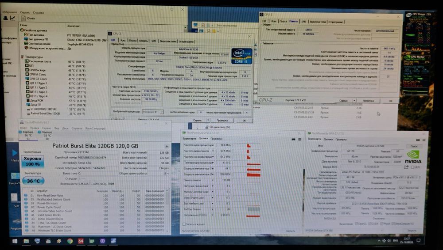443x250 pixels.
Task: Click the '36 °C' temperature badge
Action: (x=33, y=181)
